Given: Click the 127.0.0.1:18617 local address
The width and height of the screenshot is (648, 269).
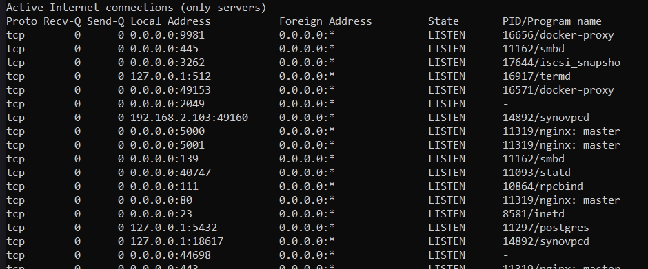Looking at the screenshot, I should coord(177,241).
